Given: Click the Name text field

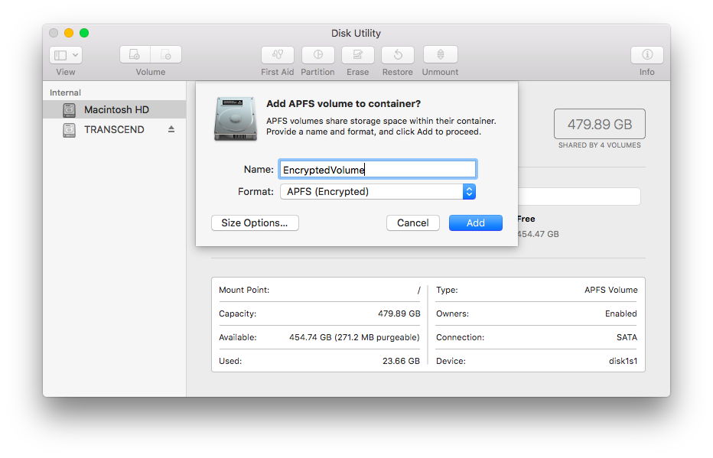Looking at the screenshot, I should [x=378, y=170].
